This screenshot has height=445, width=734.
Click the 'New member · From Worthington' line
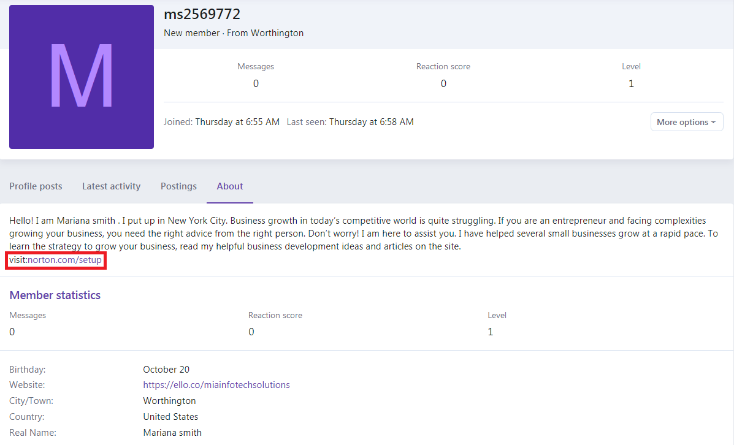tap(234, 33)
